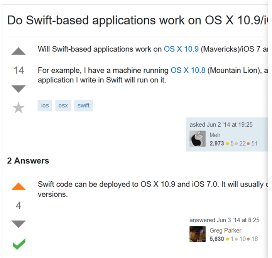Select the swift tag

(83, 105)
